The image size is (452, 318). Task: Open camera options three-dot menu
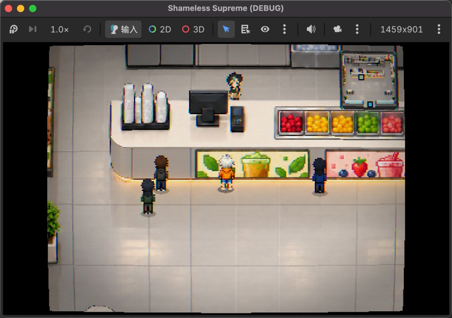pos(357,29)
